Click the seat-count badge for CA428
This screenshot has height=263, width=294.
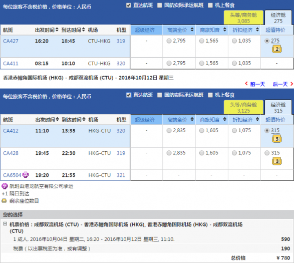[x=277, y=161]
